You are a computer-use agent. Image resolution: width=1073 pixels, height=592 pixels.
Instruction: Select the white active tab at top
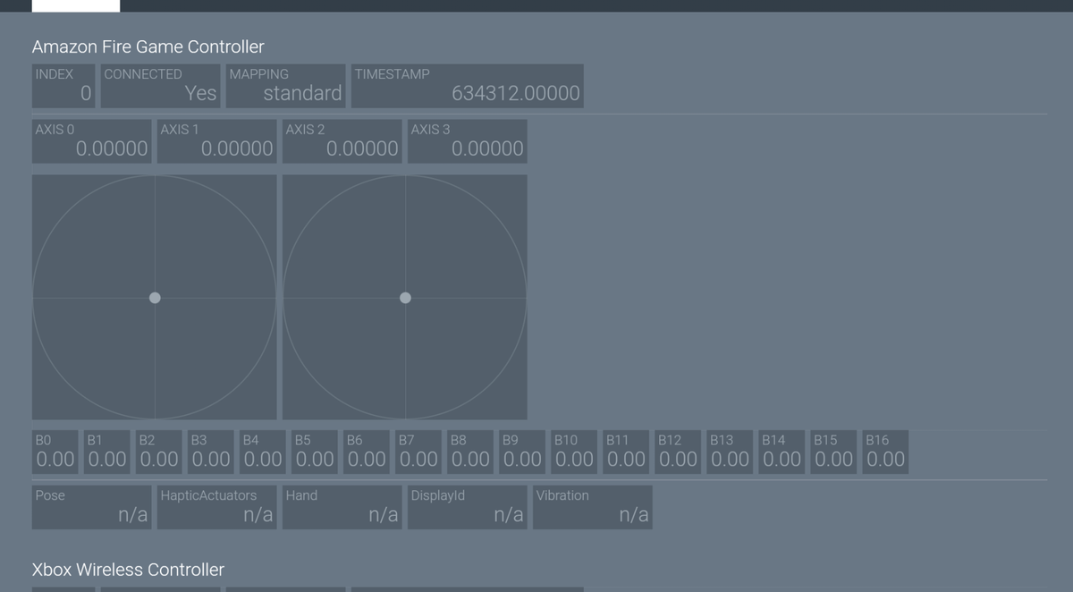click(76, 5)
